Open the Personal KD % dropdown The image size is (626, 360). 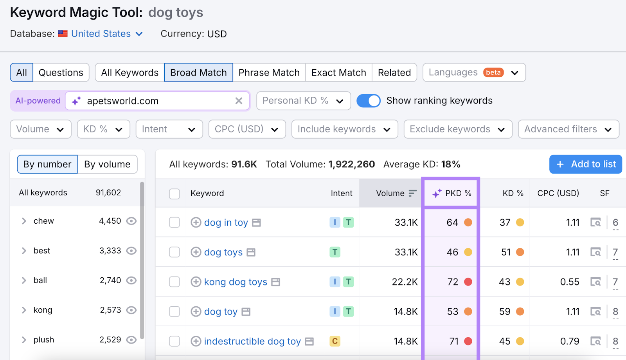point(303,101)
